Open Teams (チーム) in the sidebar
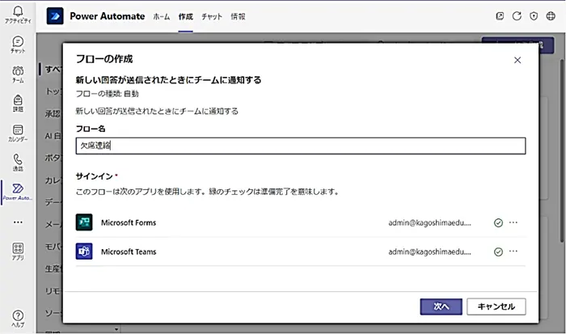 [18, 74]
